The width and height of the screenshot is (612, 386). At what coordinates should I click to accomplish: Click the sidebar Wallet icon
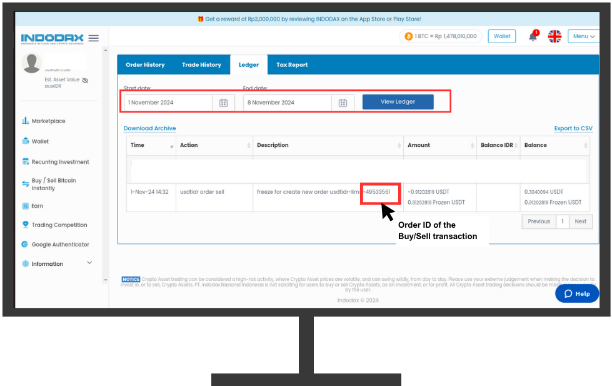click(26, 141)
